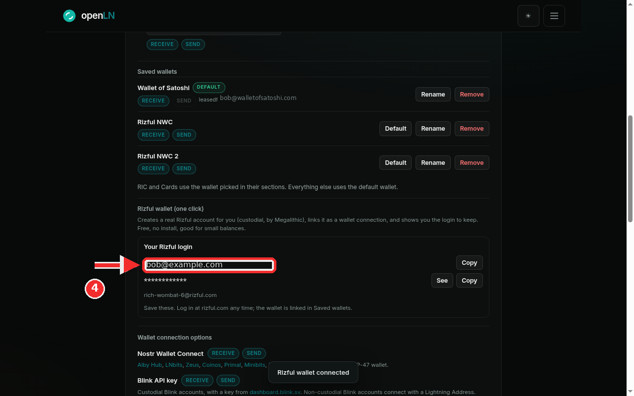Set Rizful NWC as default wallet
634x396 pixels.
396,129
